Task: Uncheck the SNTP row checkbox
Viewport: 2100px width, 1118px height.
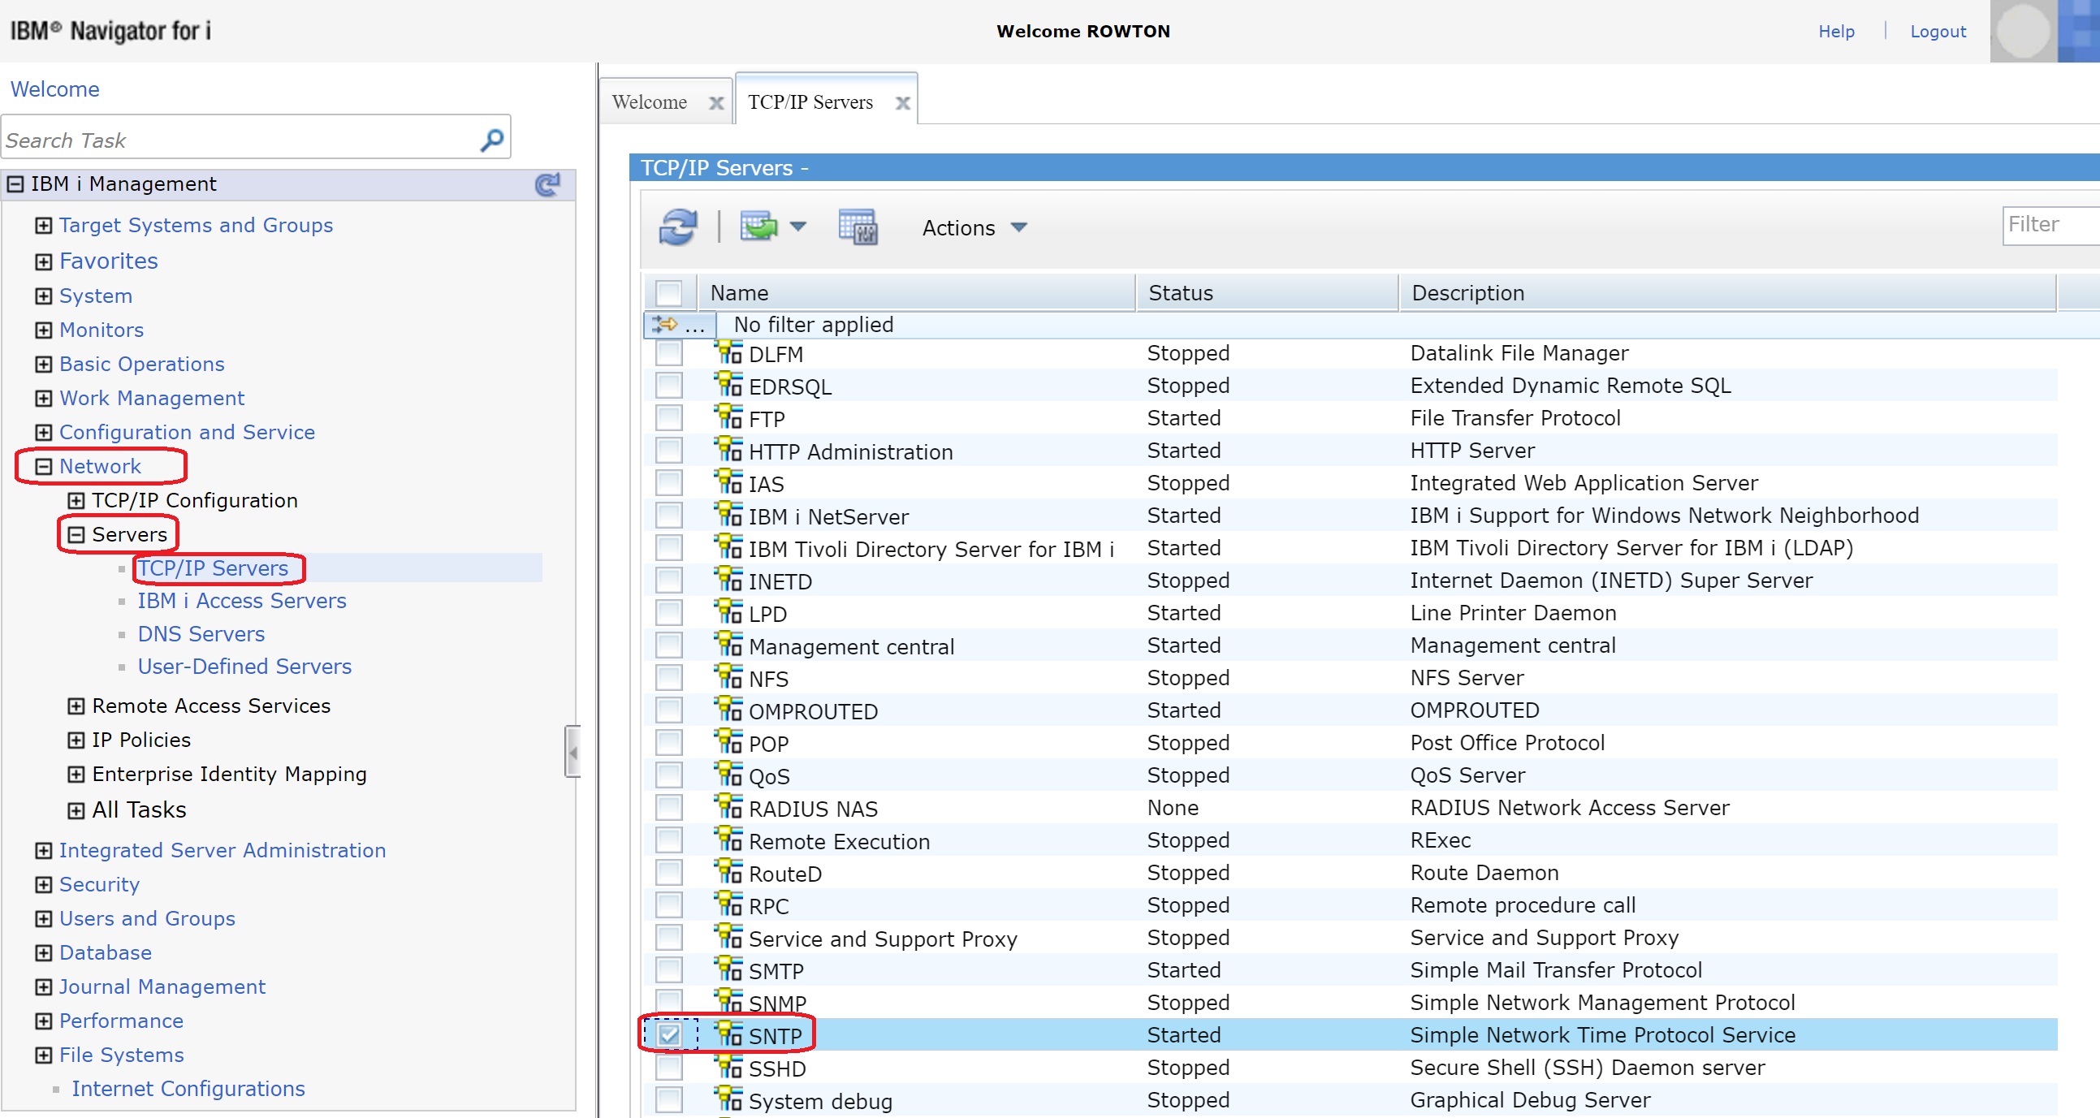Action: pyautogui.click(x=668, y=1035)
